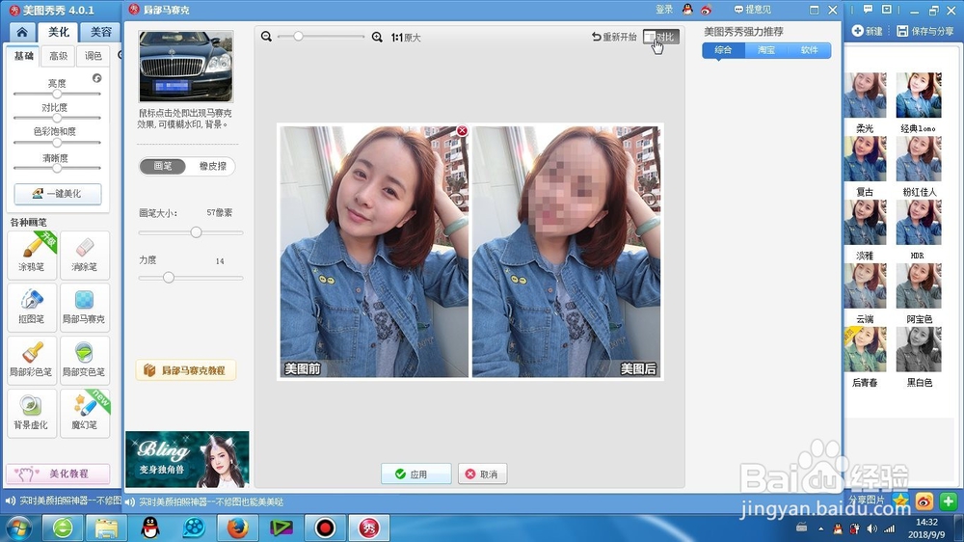Apply the 柔光 filter thumbnail
Viewport: 964px width, 542px height.
[865, 95]
